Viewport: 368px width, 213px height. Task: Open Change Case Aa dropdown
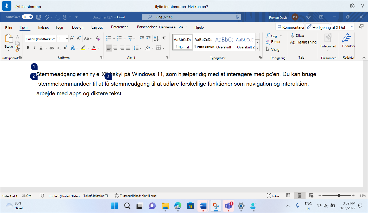coord(88,38)
